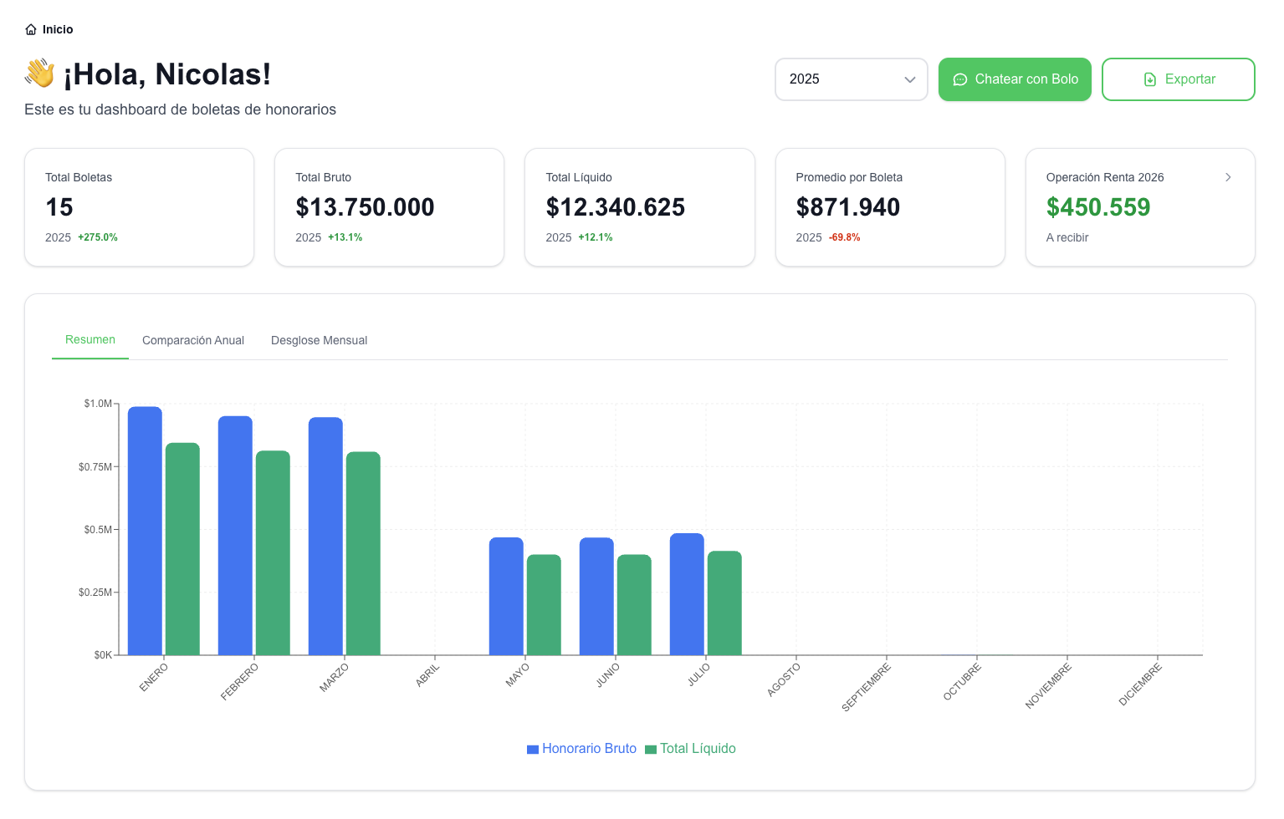The image size is (1284, 819).
Task: Click the blue JULIO bar in the chart
Action: [x=687, y=593]
